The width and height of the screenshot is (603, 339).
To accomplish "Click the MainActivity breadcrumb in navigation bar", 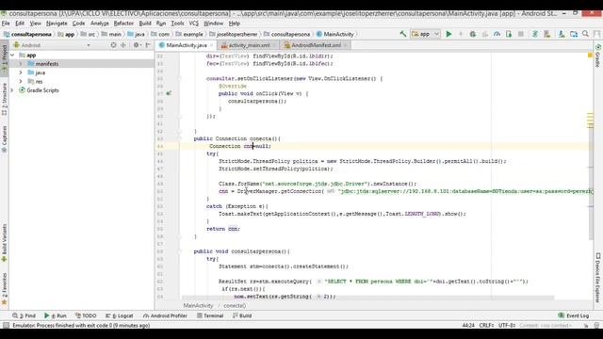I will (334, 34).
